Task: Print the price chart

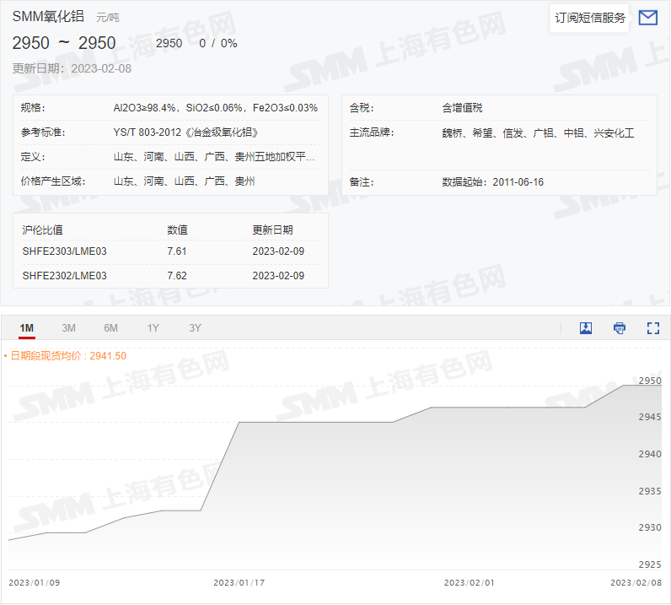Action: tap(620, 328)
